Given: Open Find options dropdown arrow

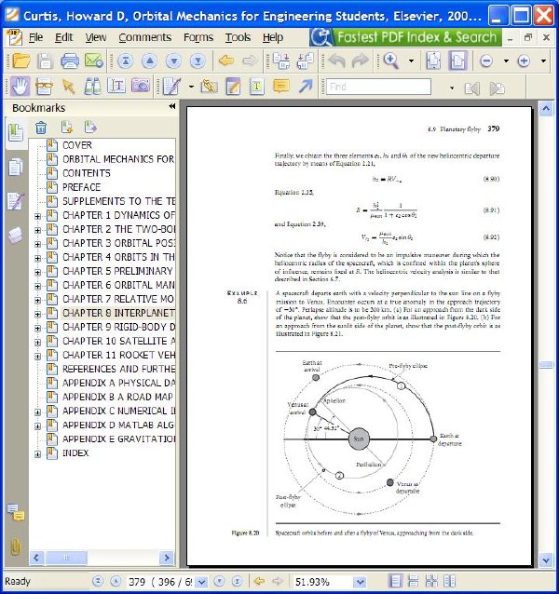Looking at the screenshot, I should coord(451,88).
